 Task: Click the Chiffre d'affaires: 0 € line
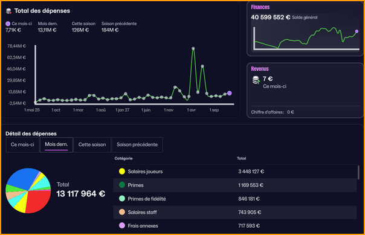click(x=273, y=112)
